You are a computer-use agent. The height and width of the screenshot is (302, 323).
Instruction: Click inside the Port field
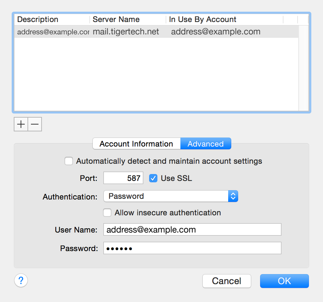[123, 178]
